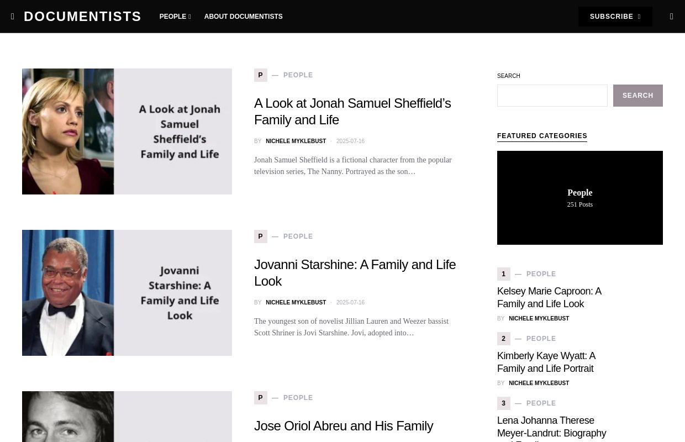Open the hamburger menu beside the Documentists logo
This screenshot has width=685, height=442.
(x=13, y=17)
